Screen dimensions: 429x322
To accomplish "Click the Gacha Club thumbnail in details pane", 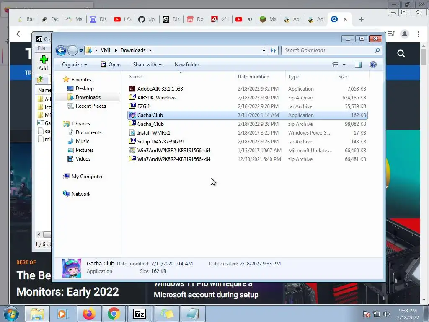I will click(71, 268).
